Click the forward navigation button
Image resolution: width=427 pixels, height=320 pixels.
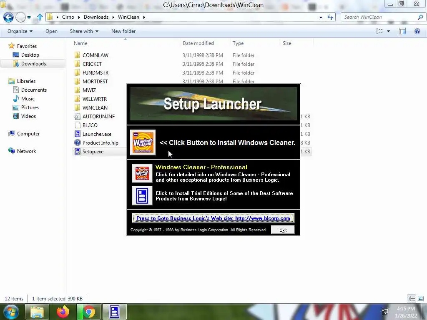coord(20,17)
